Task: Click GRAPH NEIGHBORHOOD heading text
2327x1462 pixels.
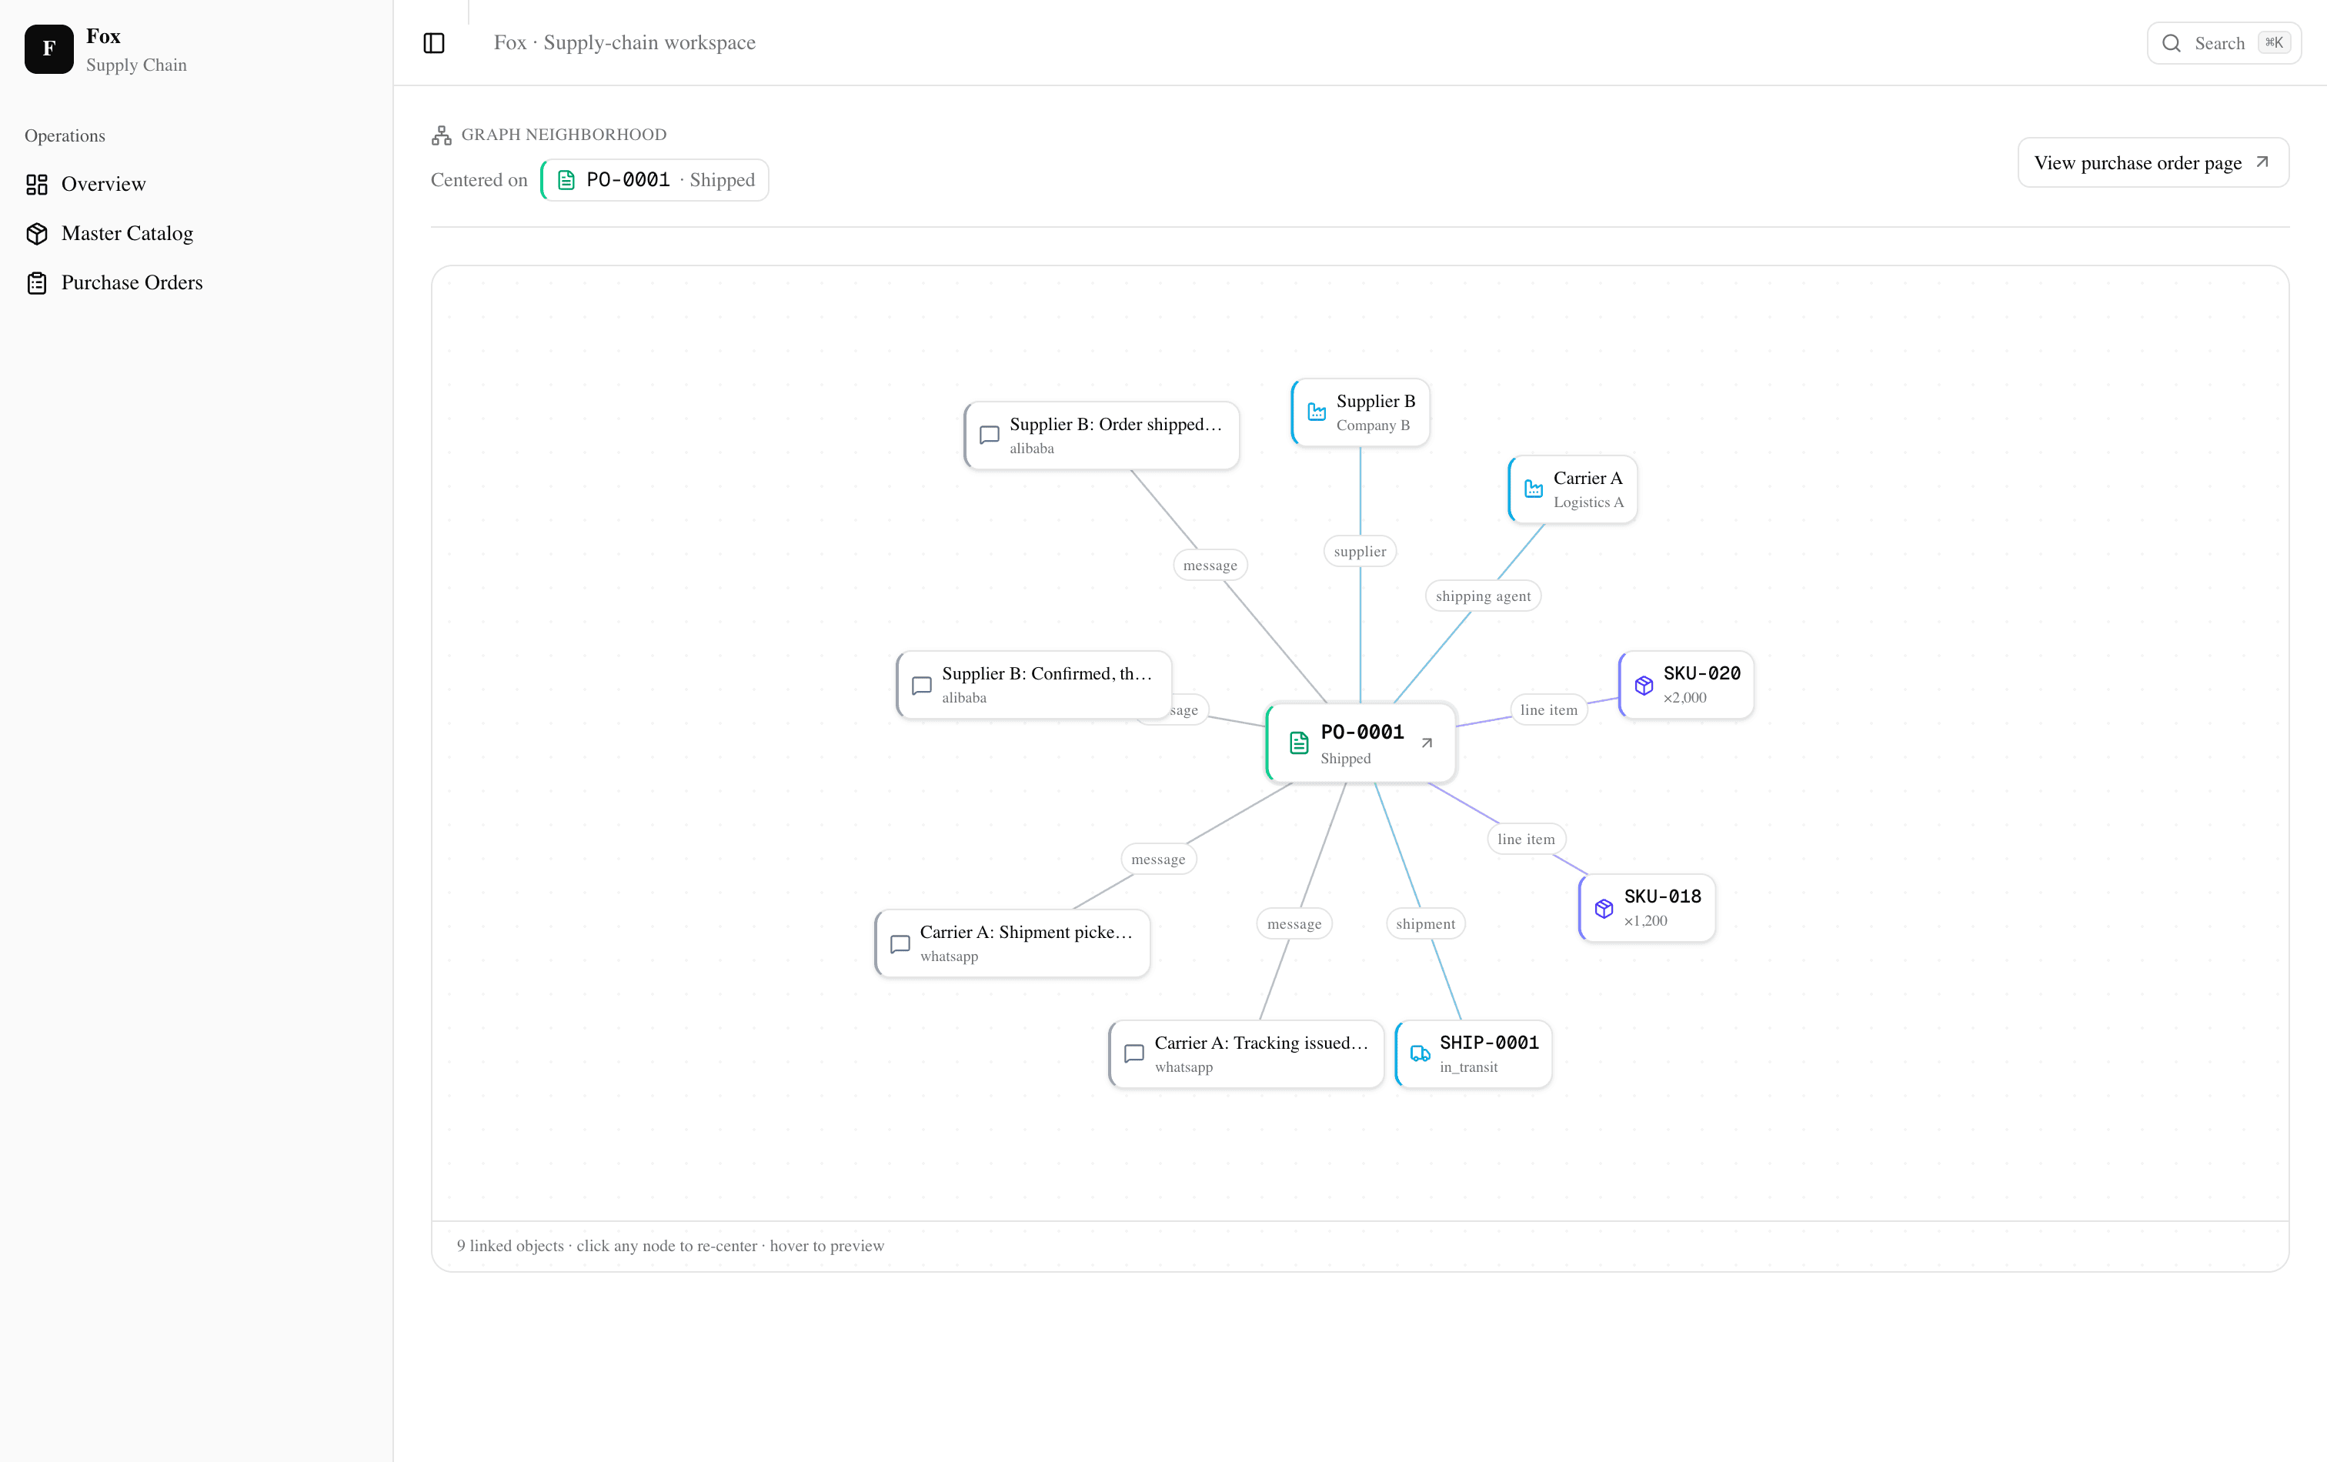Action: tap(563, 135)
